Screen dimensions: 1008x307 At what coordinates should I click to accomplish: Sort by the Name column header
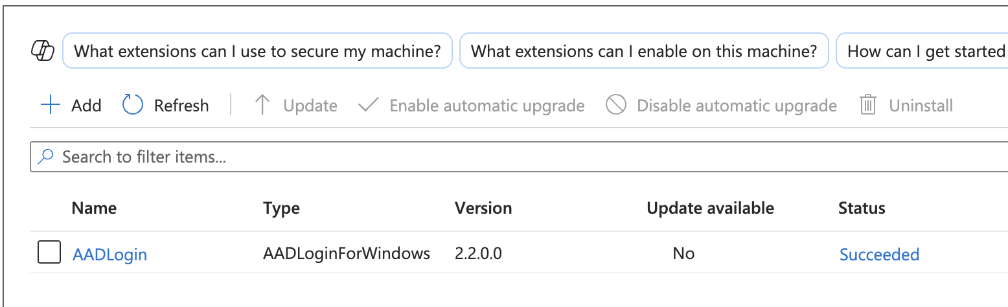point(94,208)
